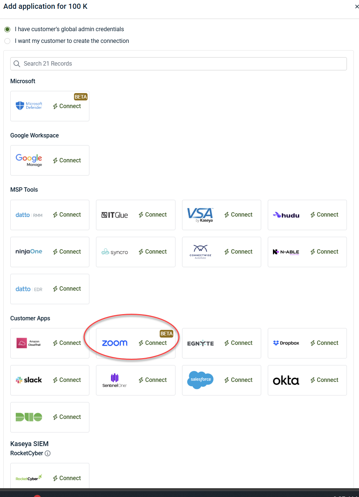Click the Microsoft Defender shield logo

pos(20,106)
